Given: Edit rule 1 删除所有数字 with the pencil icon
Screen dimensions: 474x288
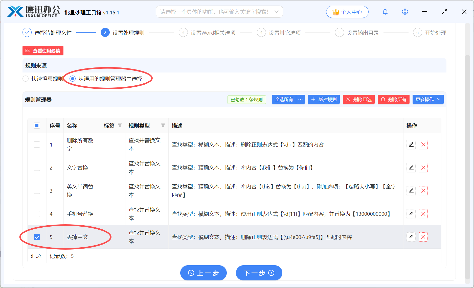Looking at the screenshot, I should coord(411,145).
